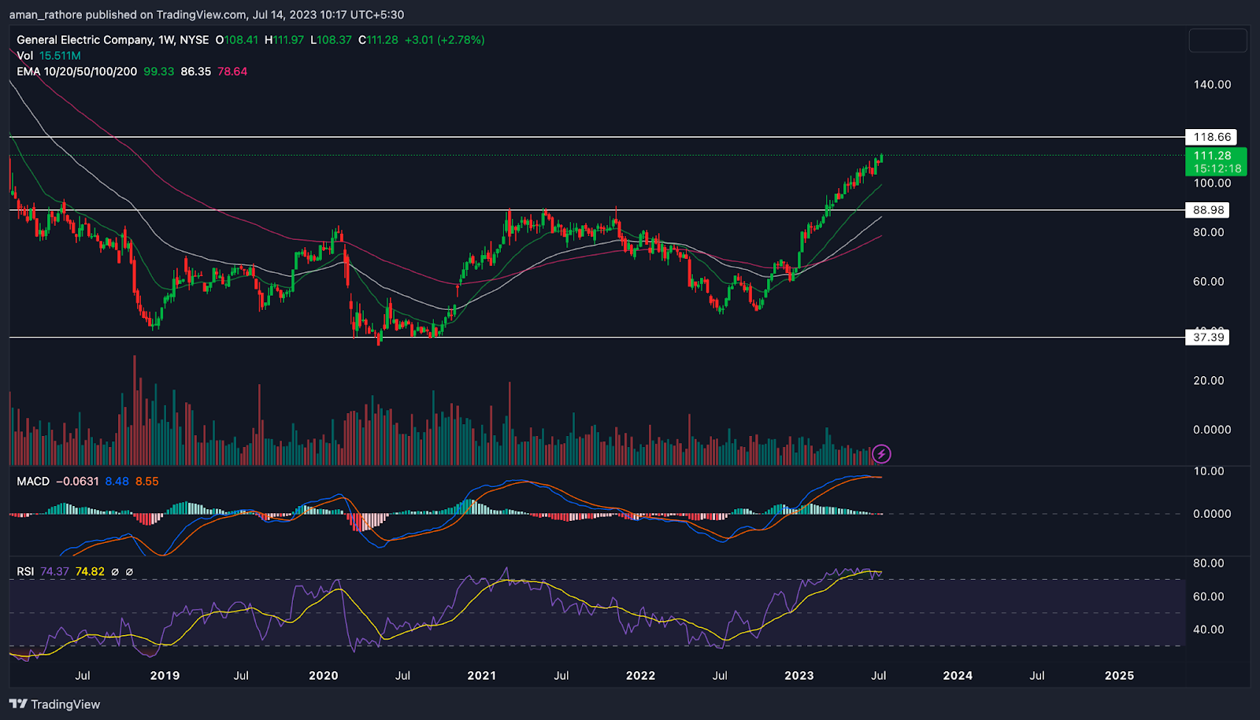Click the 2019 label on time axis
1260x720 pixels.
[165, 675]
